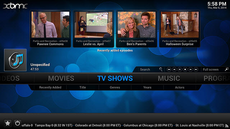
Task: Browse TV shows by Genres
Action: click(115, 87)
